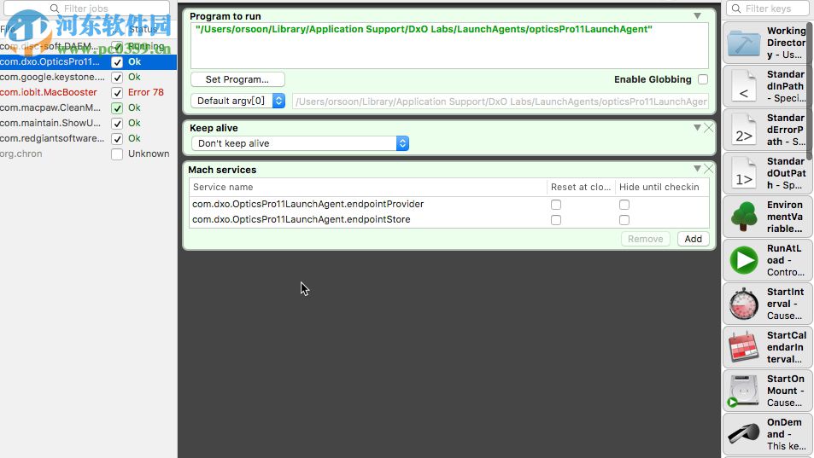Select the RunAtLoad green play icon
The width and height of the screenshot is (814, 458).
744,260
